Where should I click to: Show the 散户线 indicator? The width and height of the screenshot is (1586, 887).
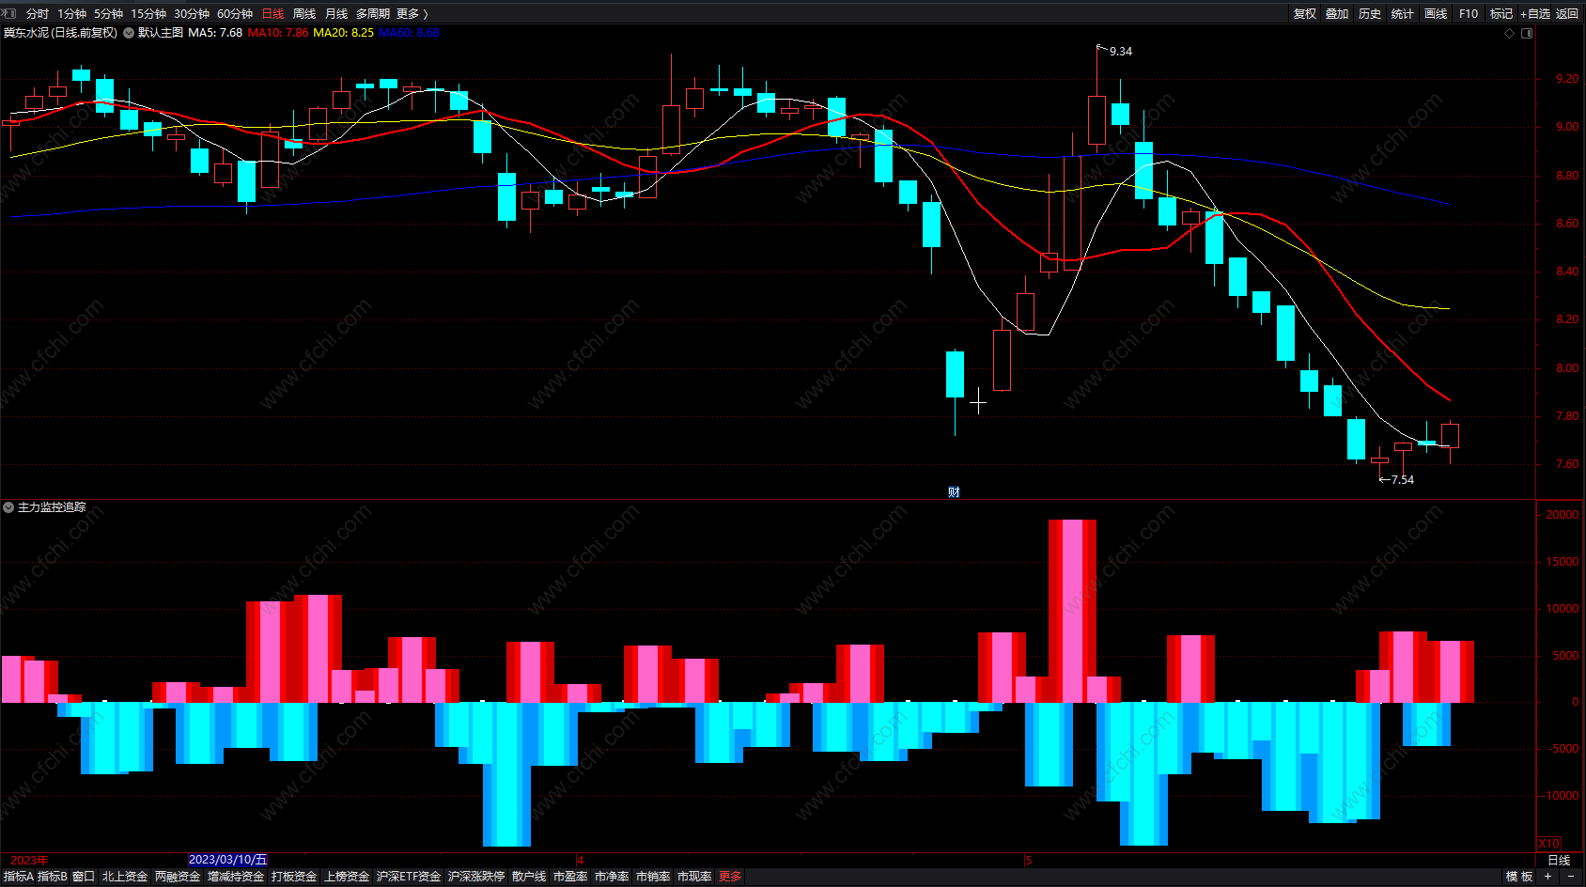[529, 877]
